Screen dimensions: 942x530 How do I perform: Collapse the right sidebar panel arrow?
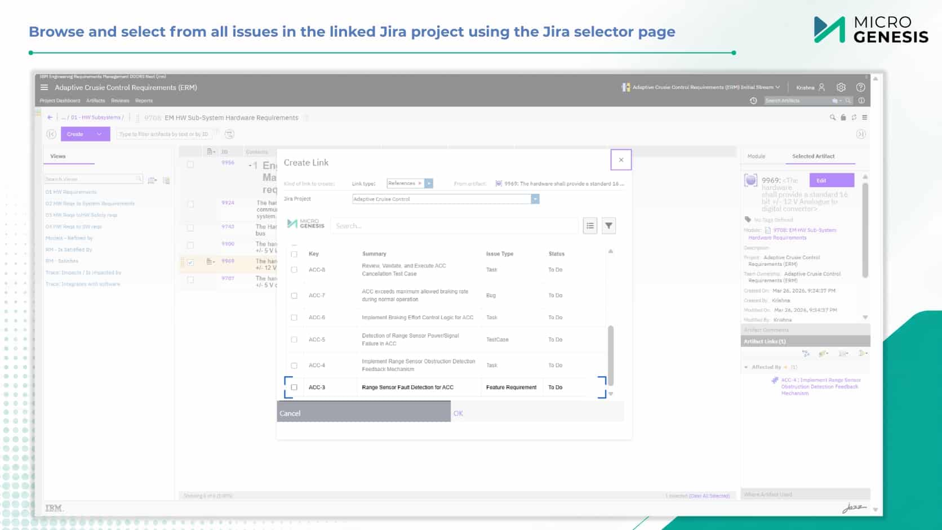click(x=861, y=134)
